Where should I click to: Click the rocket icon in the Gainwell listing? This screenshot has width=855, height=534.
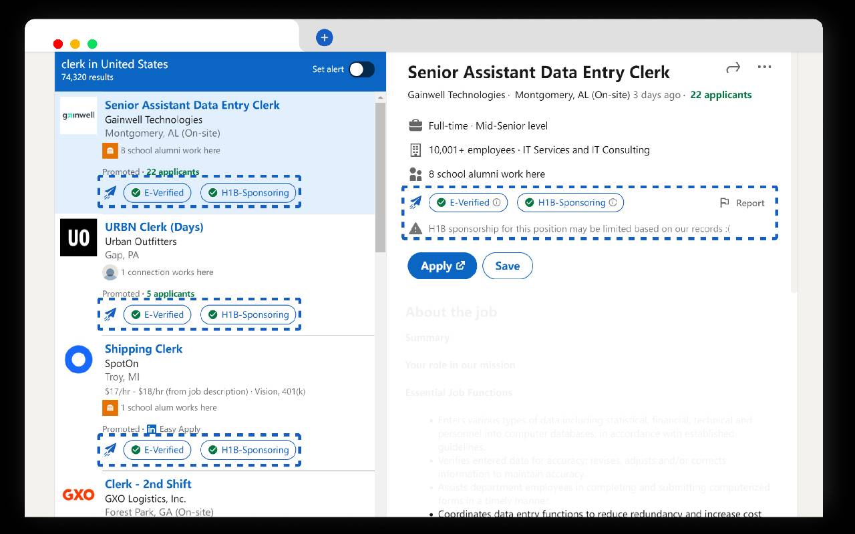pyautogui.click(x=110, y=193)
